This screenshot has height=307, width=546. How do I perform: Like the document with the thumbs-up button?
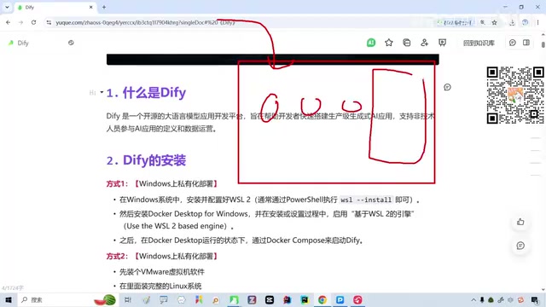[520, 222]
